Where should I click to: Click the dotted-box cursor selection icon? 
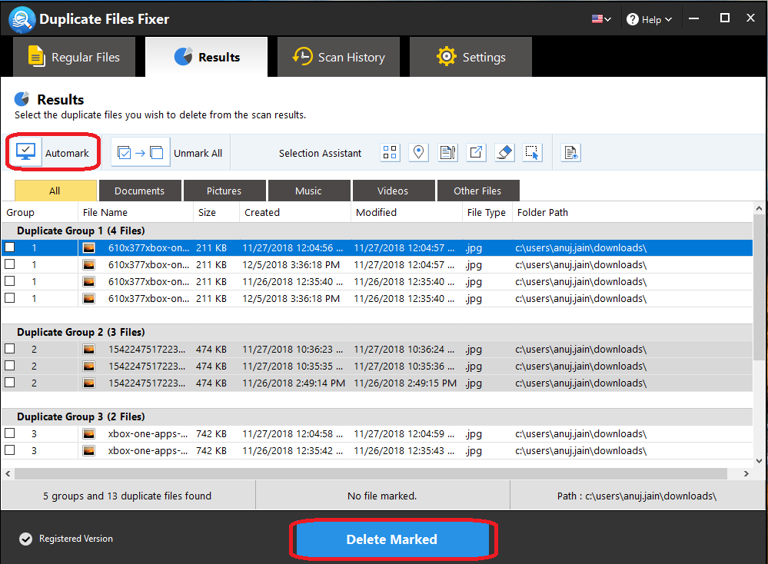click(532, 152)
